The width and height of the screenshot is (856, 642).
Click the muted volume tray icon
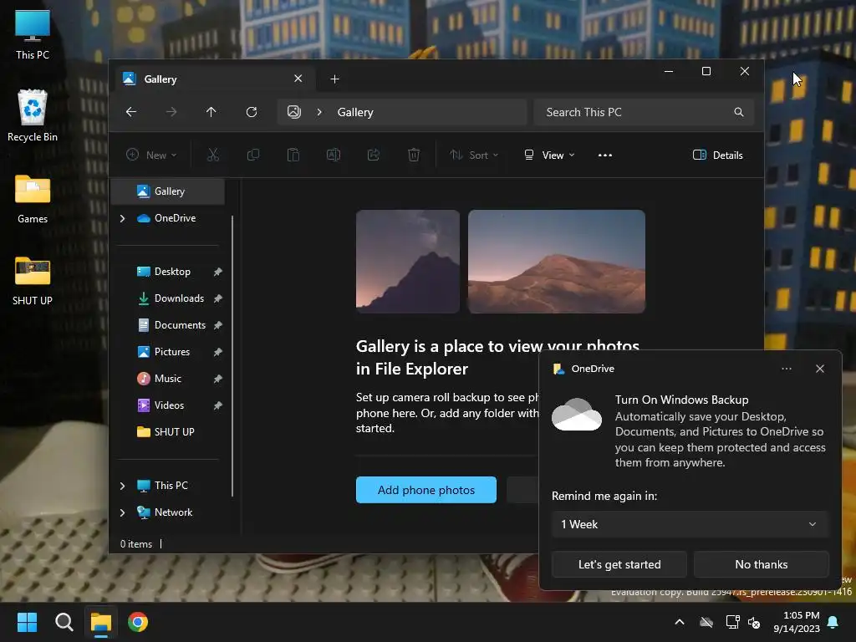[x=755, y=622]
